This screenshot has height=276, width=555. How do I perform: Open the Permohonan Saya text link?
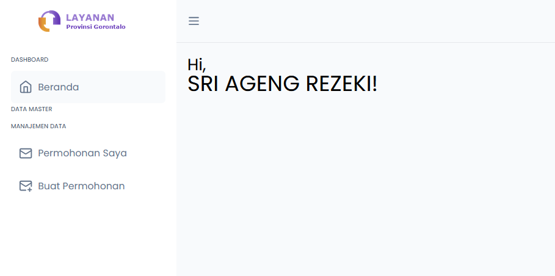[82, 153]
